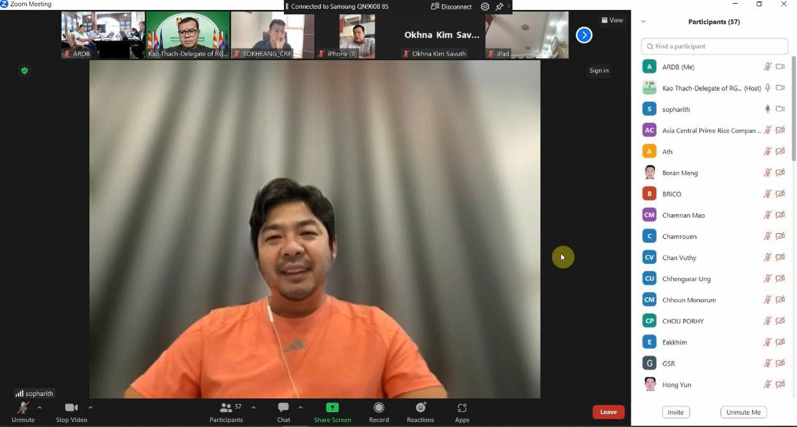This screenshot has height=427, width=797.
Task: Toggle the Participants panel button
Action: [226, 408]
